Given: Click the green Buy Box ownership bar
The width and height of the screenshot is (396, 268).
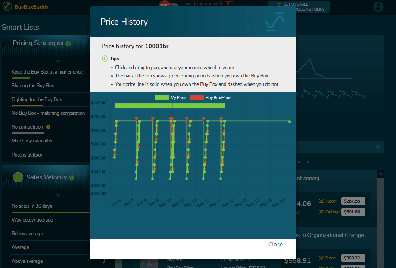Looking at the screenshot, I should point(170,106).
